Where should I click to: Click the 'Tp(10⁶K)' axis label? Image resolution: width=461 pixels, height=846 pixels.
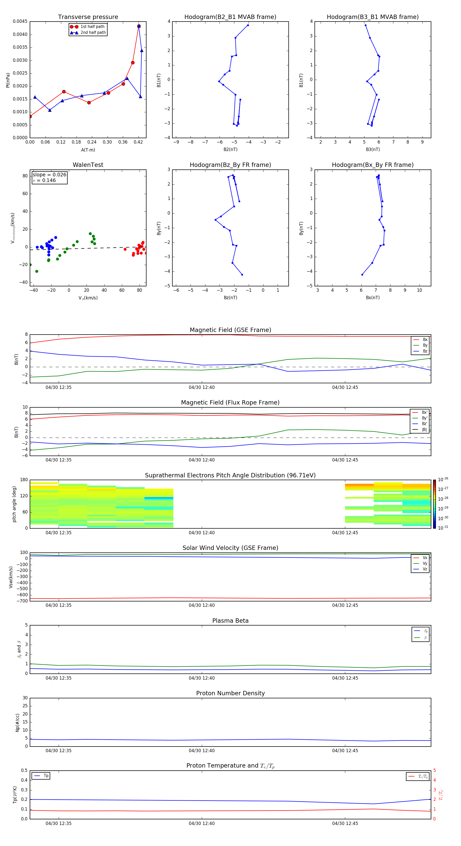click(15, 795)
